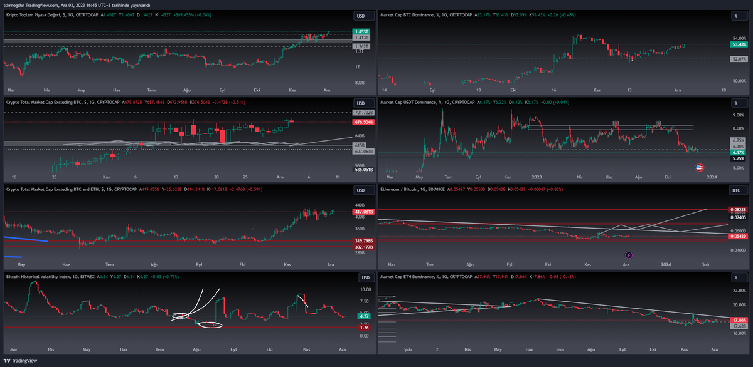Click the red 417.081B price label
This screenshot has height=367, width=753.
click(x=365, y=212)
